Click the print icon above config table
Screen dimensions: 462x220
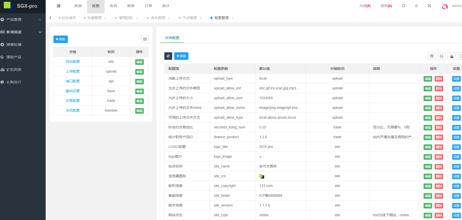pos(441,56)
